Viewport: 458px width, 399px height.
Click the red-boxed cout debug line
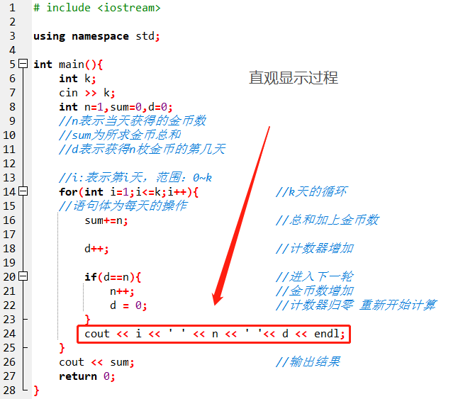tap(214, 334)
